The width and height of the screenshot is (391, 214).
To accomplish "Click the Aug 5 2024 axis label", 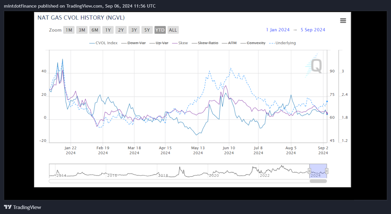I will (x=291, y=150).
